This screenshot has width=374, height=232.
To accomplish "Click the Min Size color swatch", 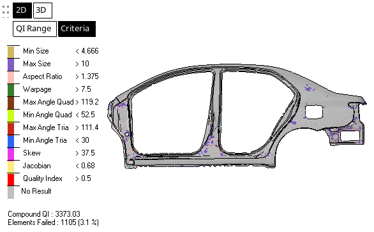I will tap(11, 52).
